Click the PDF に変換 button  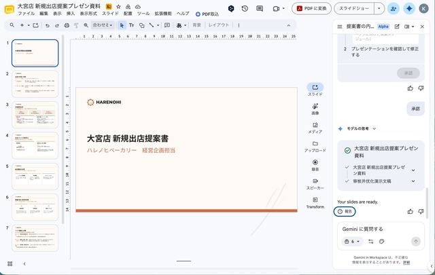[x=311, y=9]
